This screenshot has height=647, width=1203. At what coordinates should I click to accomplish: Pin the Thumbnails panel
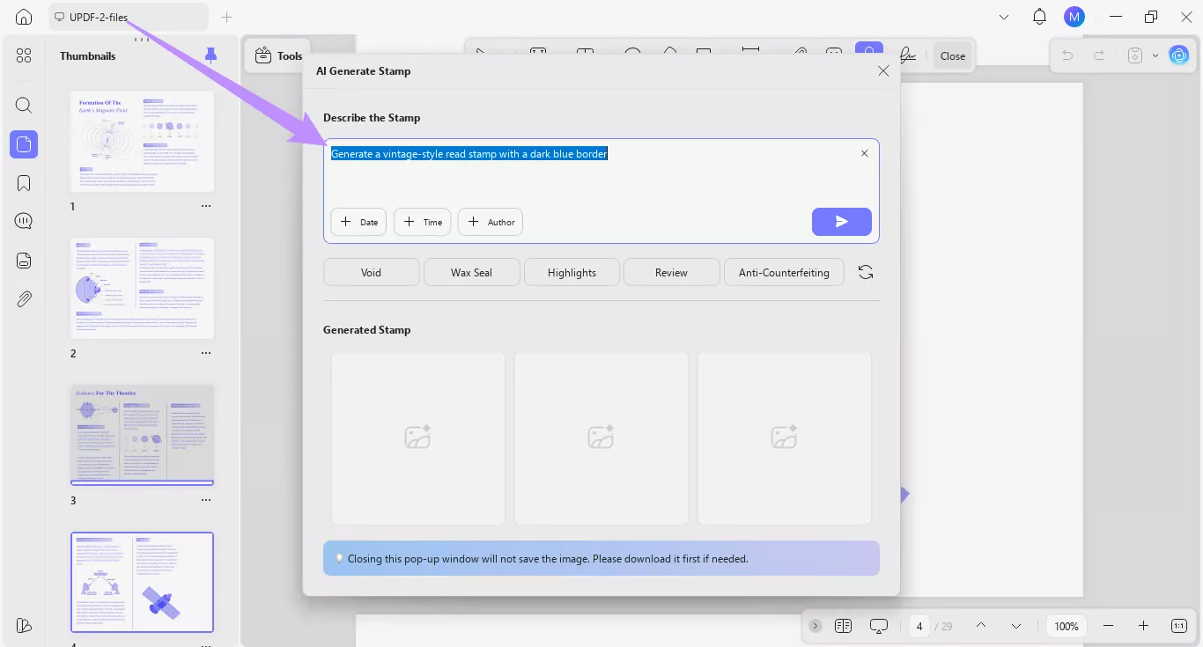210,55
